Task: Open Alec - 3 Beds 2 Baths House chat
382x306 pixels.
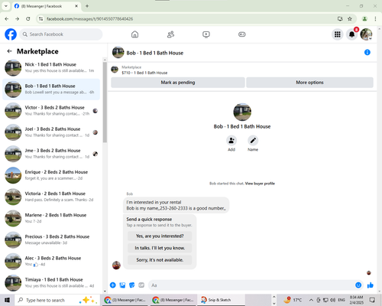Action: 51,261
